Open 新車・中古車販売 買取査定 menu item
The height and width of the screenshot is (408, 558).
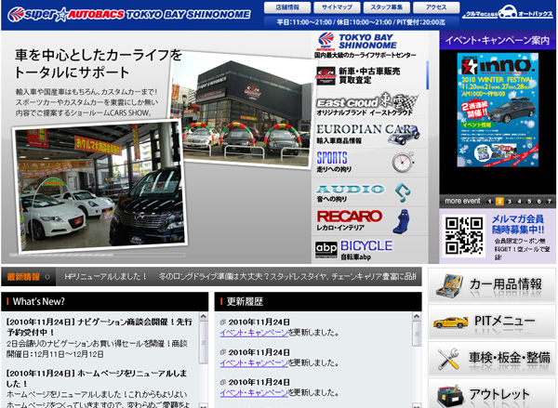tap(370, 76)
